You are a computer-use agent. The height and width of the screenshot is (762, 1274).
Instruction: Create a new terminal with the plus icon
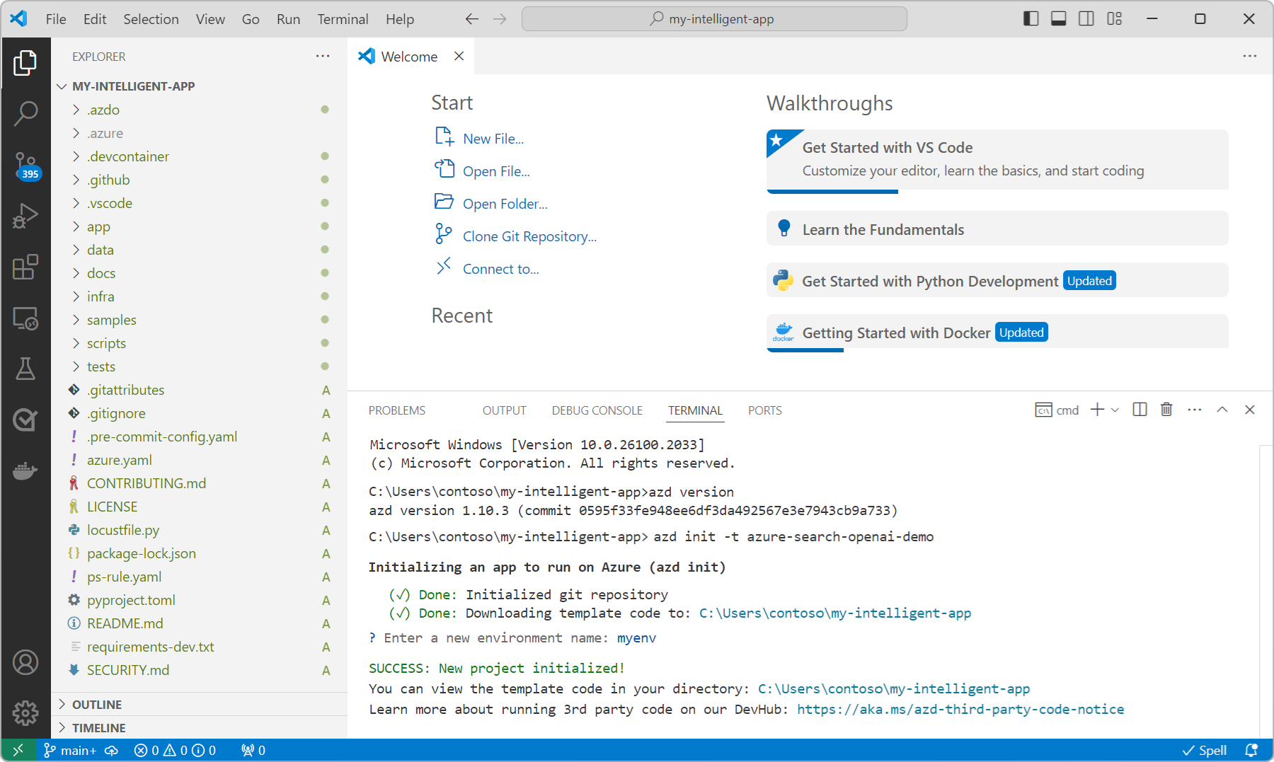[1096, 410]
